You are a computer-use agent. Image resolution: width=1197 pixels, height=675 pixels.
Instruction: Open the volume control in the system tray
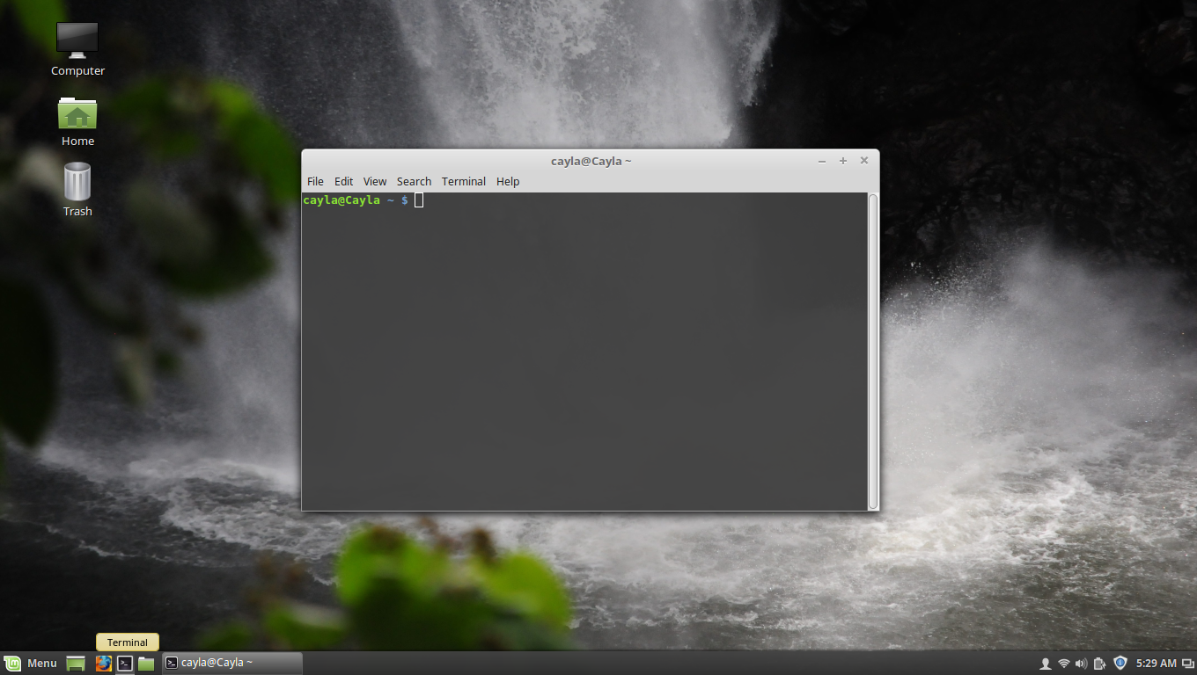tap(1081, 663)
